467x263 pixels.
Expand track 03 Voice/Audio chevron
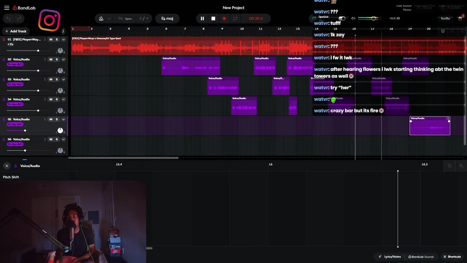click(63, 79)
